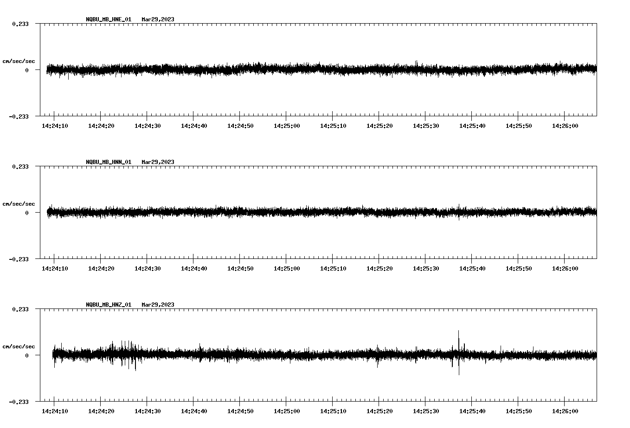
Task: Click the cm/sec/sec unit label on top plot
Action: click(x=19, y=61)
